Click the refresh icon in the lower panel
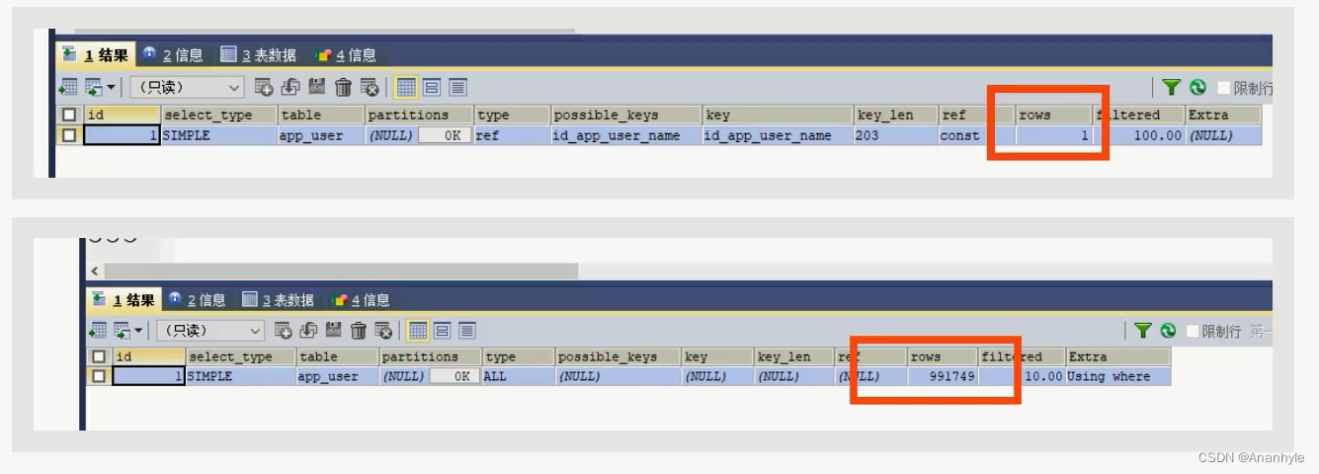 pos(1168,331)
